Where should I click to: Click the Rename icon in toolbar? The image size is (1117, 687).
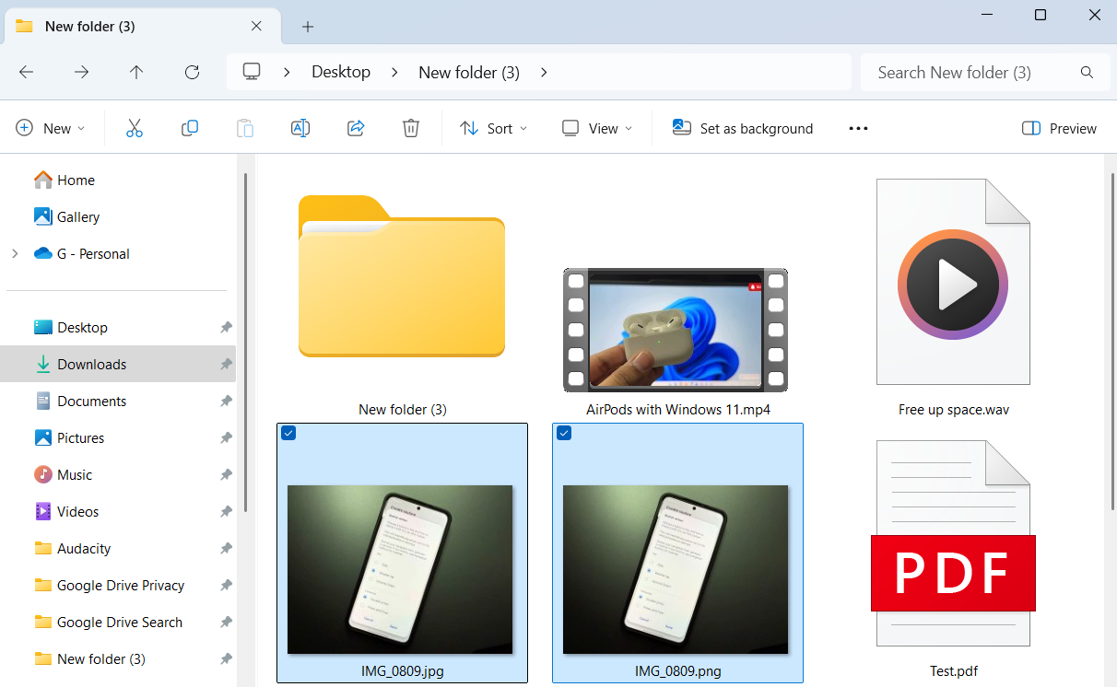[300, 128]
